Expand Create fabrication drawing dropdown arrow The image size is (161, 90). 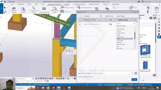point(33,13)
